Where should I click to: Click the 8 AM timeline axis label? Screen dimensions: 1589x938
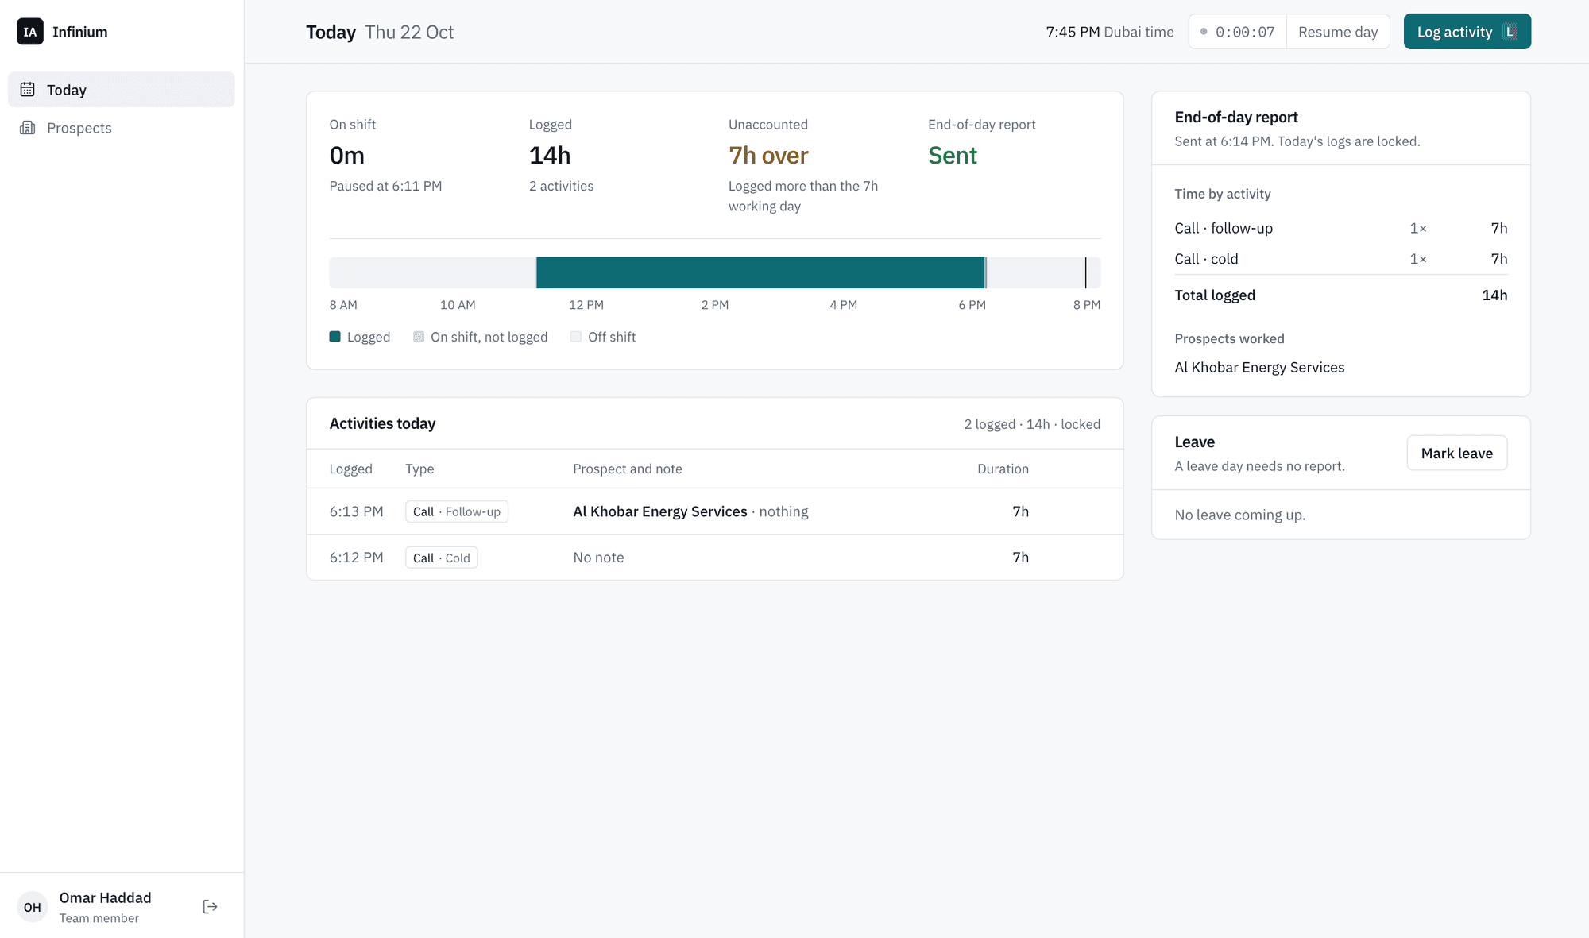coord(343,305)
